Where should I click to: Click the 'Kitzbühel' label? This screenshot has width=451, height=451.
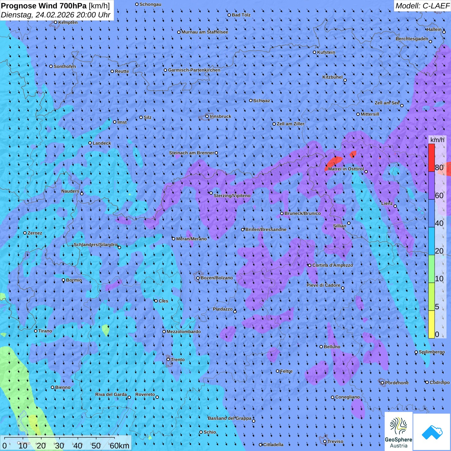[x=332, y=77]
